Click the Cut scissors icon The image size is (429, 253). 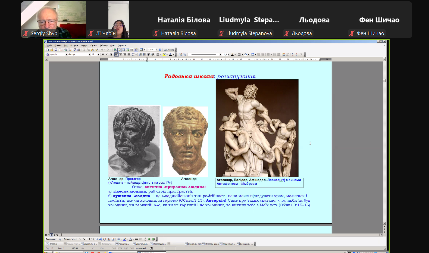[x=84, y=50]
